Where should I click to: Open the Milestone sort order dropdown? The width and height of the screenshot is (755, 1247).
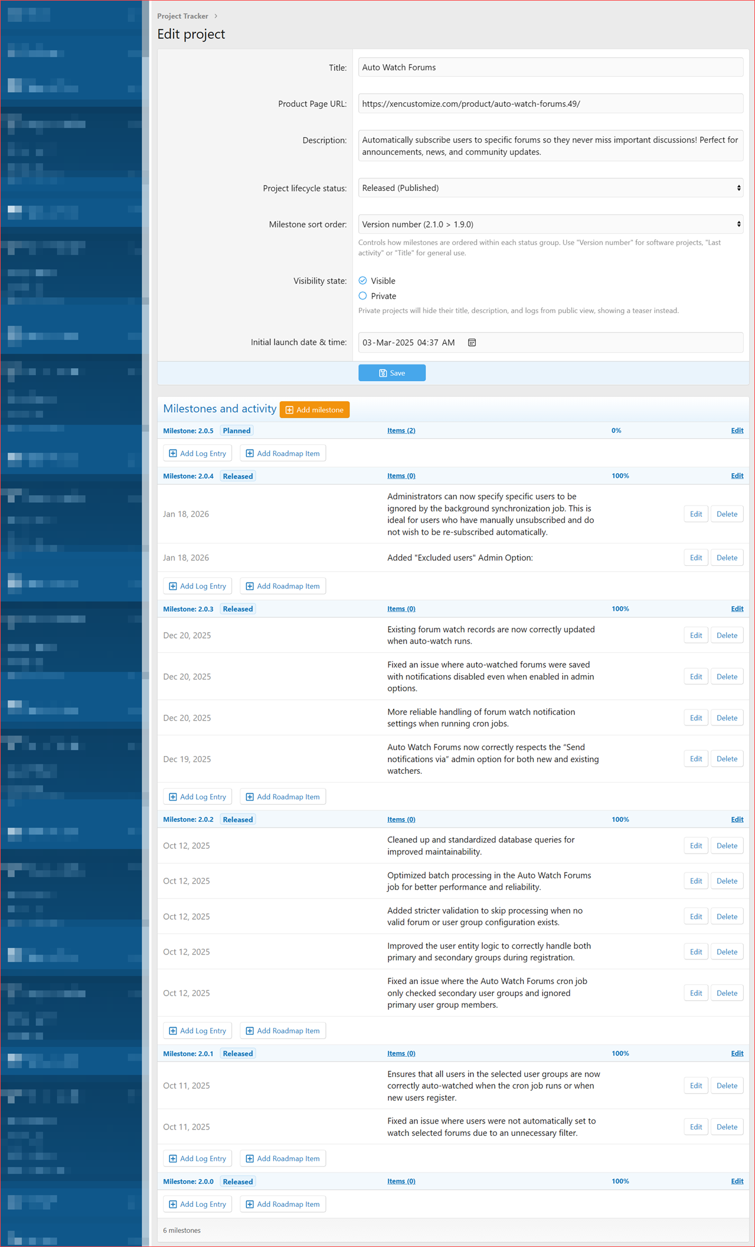coord(550,224)
